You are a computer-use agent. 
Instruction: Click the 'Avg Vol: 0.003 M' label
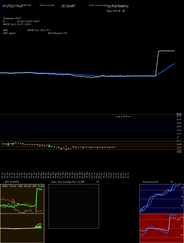(x=118, y=7)
